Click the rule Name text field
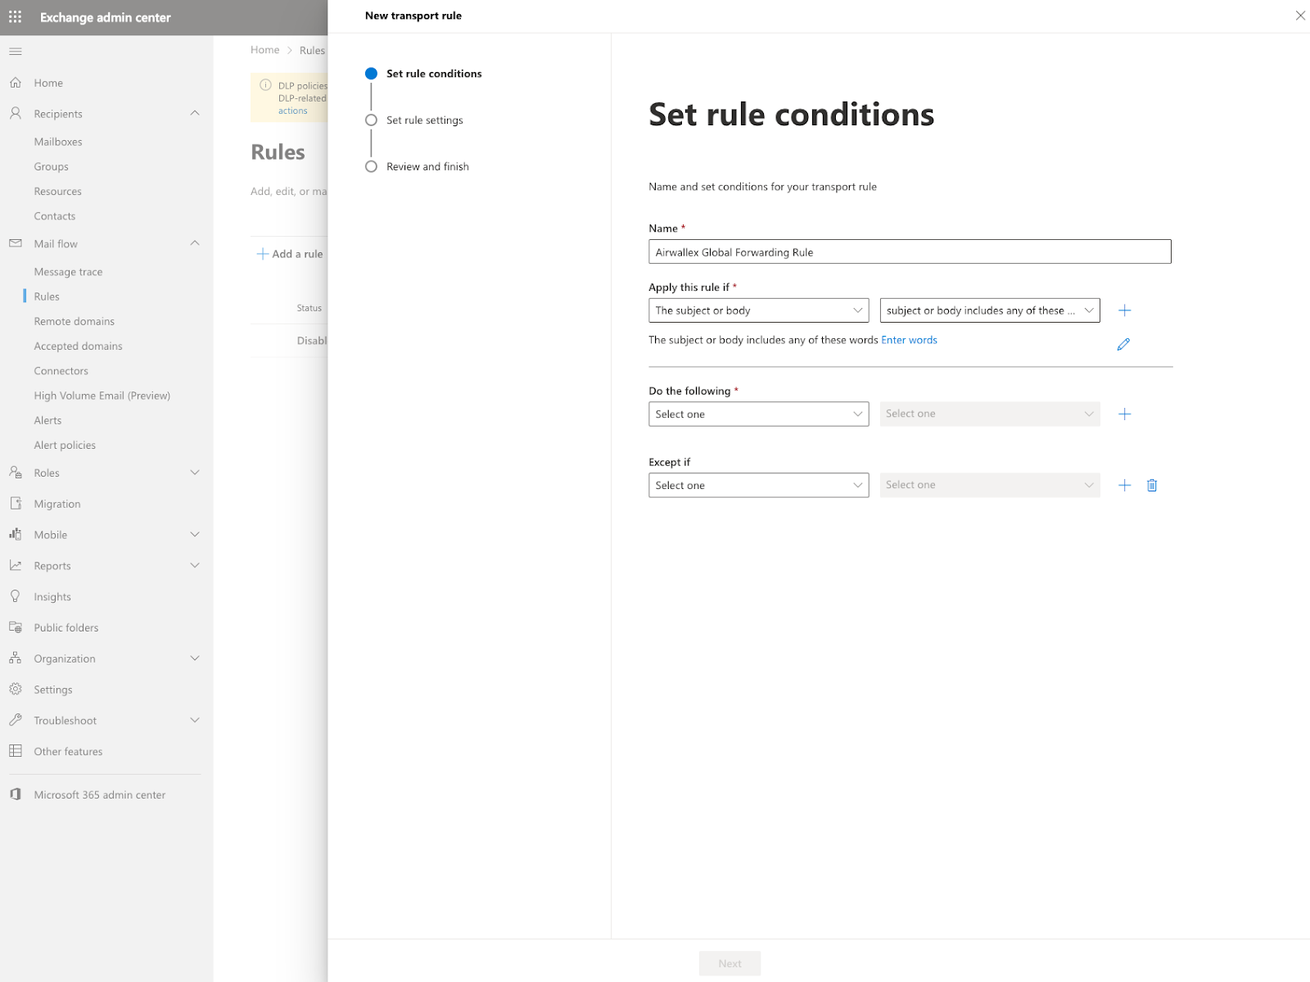Image resolution: width=1310 pixels, height=982 pixels. click(x=909, y=252)
